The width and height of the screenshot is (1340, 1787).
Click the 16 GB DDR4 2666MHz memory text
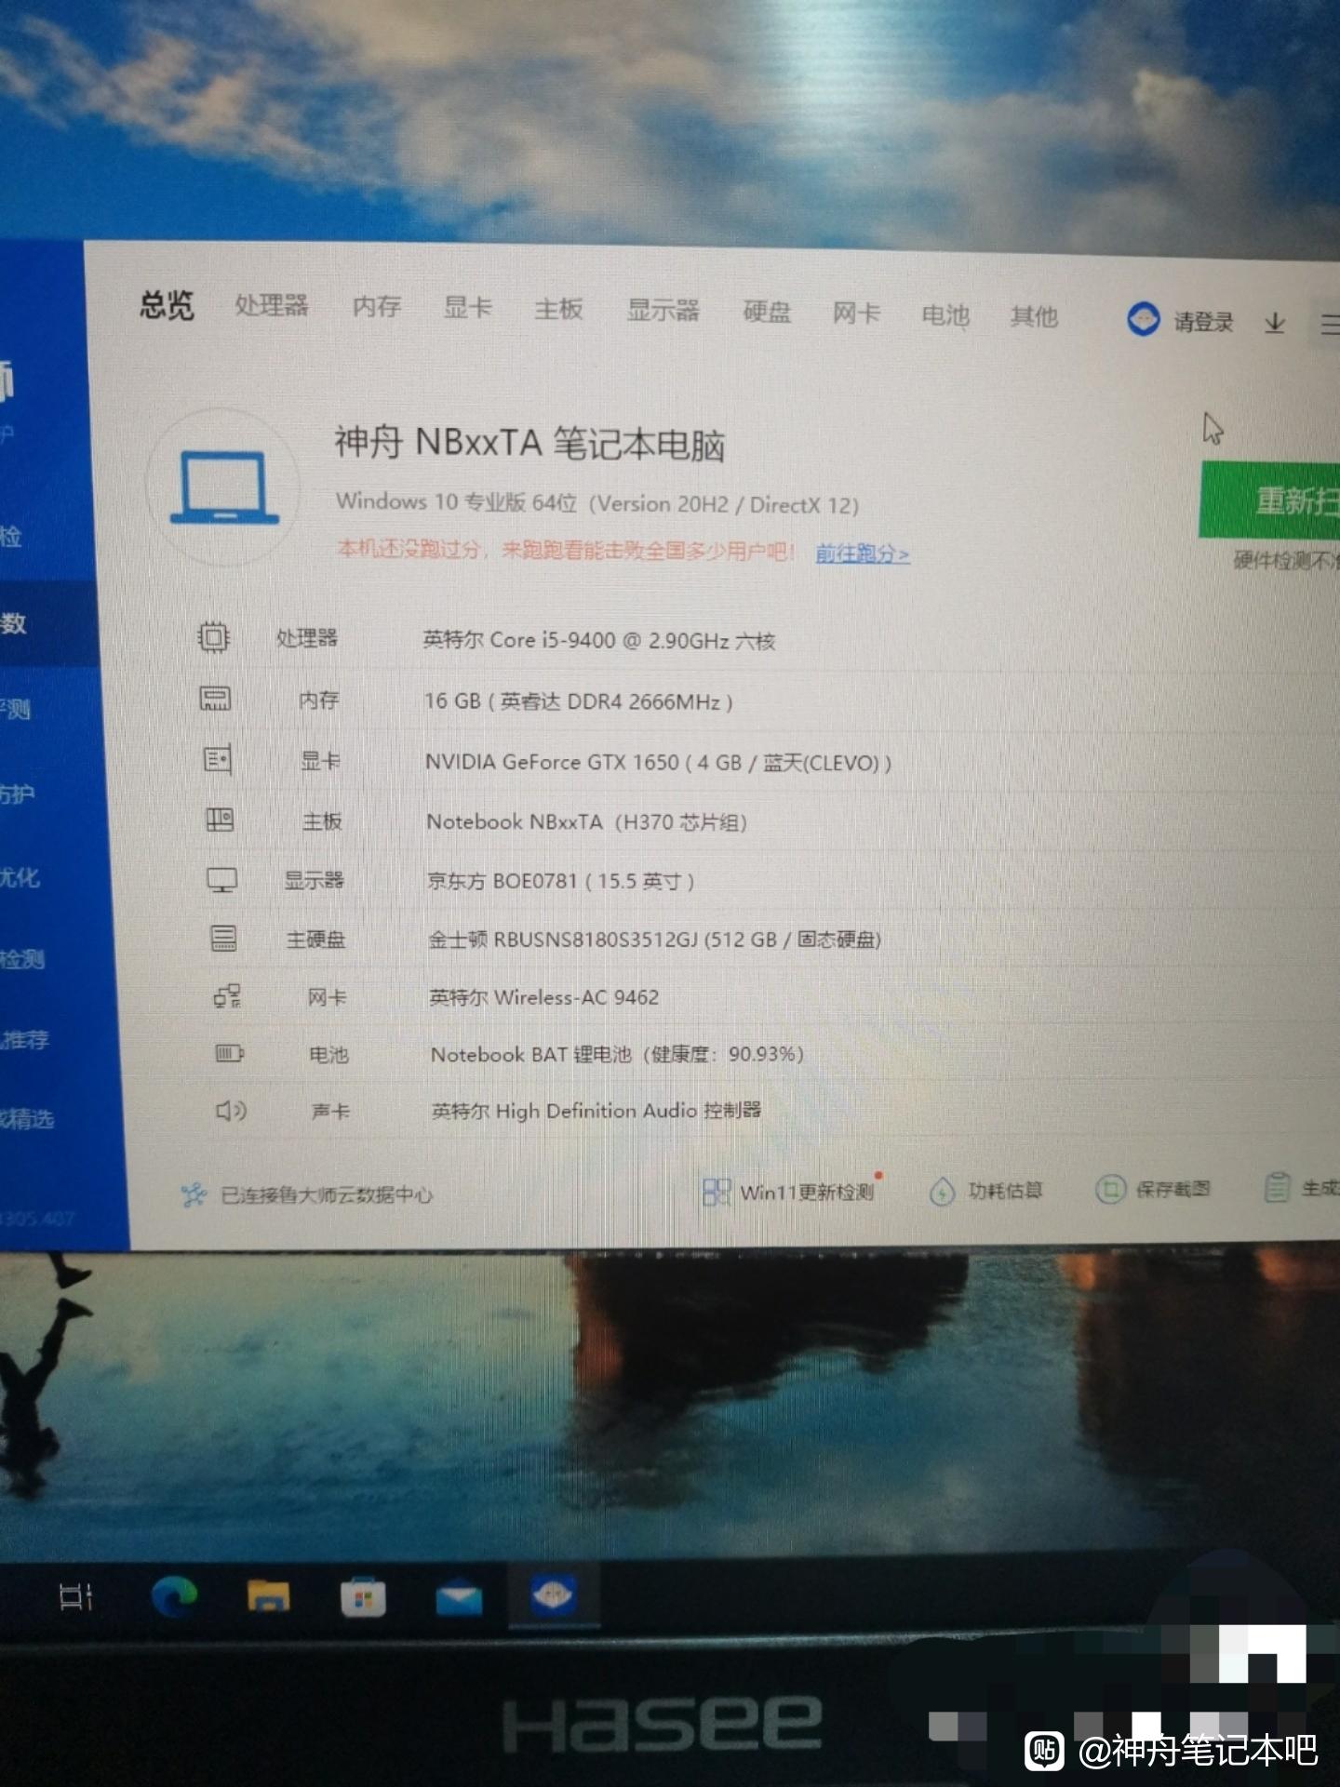579,701
